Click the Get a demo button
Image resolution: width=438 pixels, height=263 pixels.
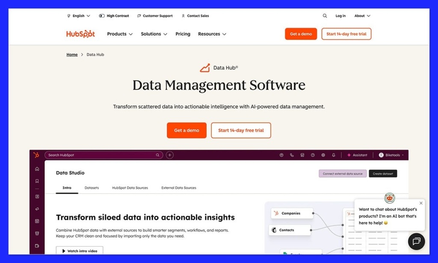186,130
